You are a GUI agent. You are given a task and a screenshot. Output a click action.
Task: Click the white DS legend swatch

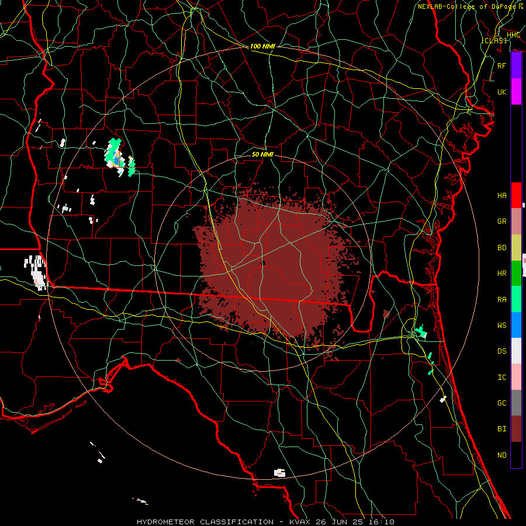[516, 351]
